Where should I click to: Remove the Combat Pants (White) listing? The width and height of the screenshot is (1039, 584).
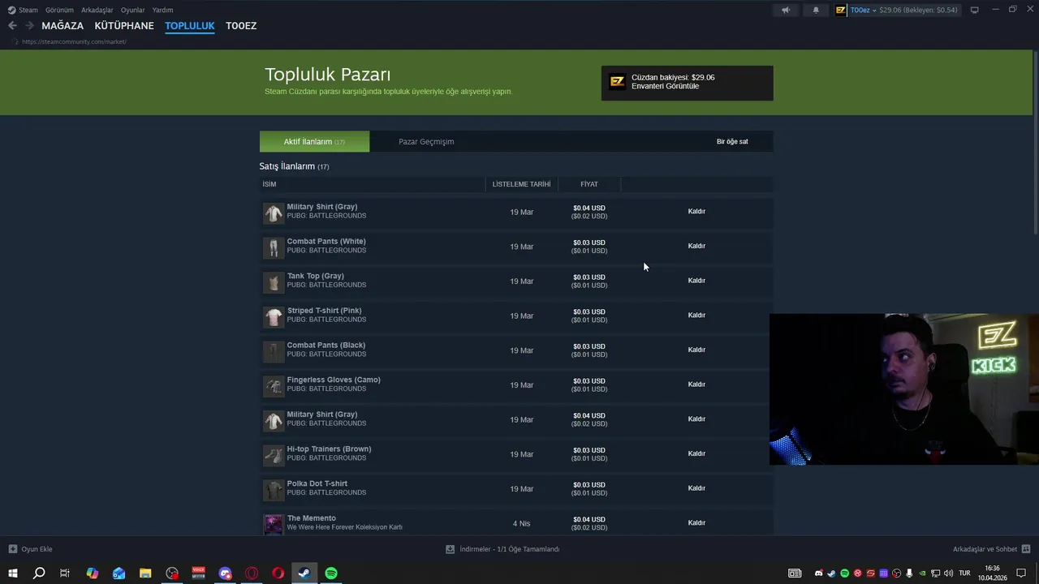tap(696, 246)
